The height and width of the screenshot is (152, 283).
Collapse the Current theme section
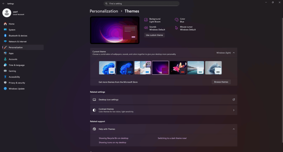click(x=234, y=53)
